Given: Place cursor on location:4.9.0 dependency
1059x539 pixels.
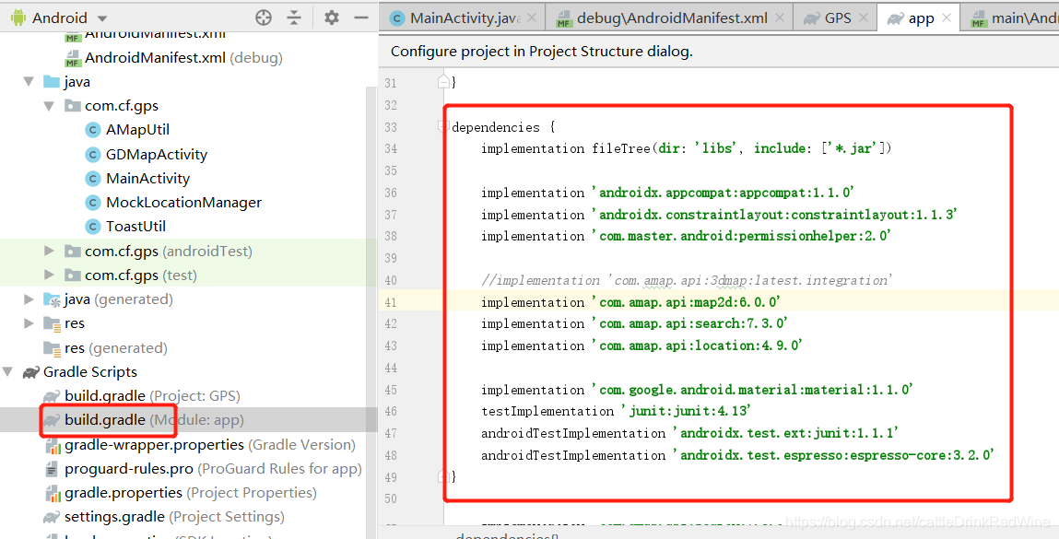Looking at the screenshot, I should (x=697, y=346).
